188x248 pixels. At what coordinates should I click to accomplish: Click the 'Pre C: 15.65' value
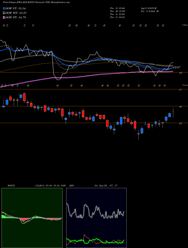coord(118,17)
